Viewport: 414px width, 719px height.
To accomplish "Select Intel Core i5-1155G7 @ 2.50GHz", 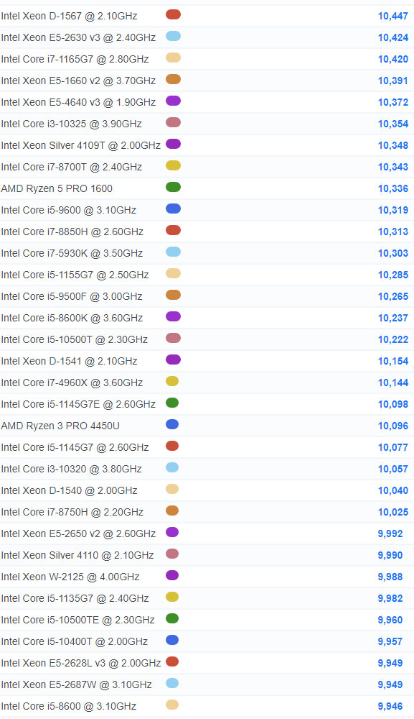I will pyautogui.click(x=75, y=275).
